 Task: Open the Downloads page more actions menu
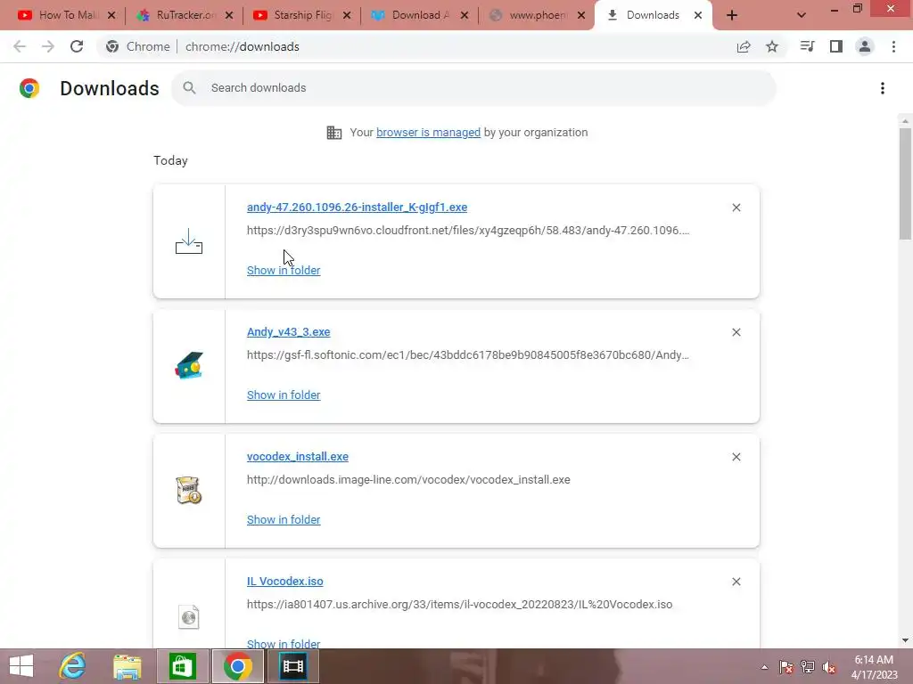click(x=883, y=88)
